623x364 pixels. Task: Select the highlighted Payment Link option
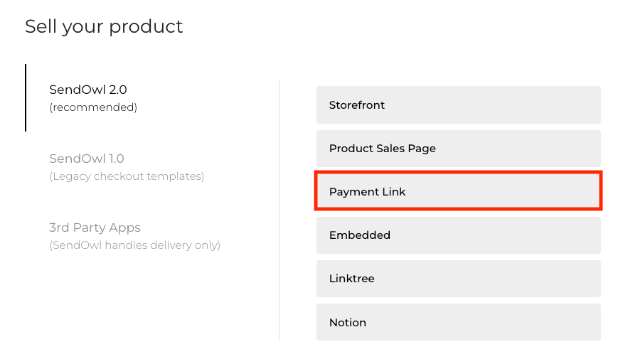tap(458, 192)
